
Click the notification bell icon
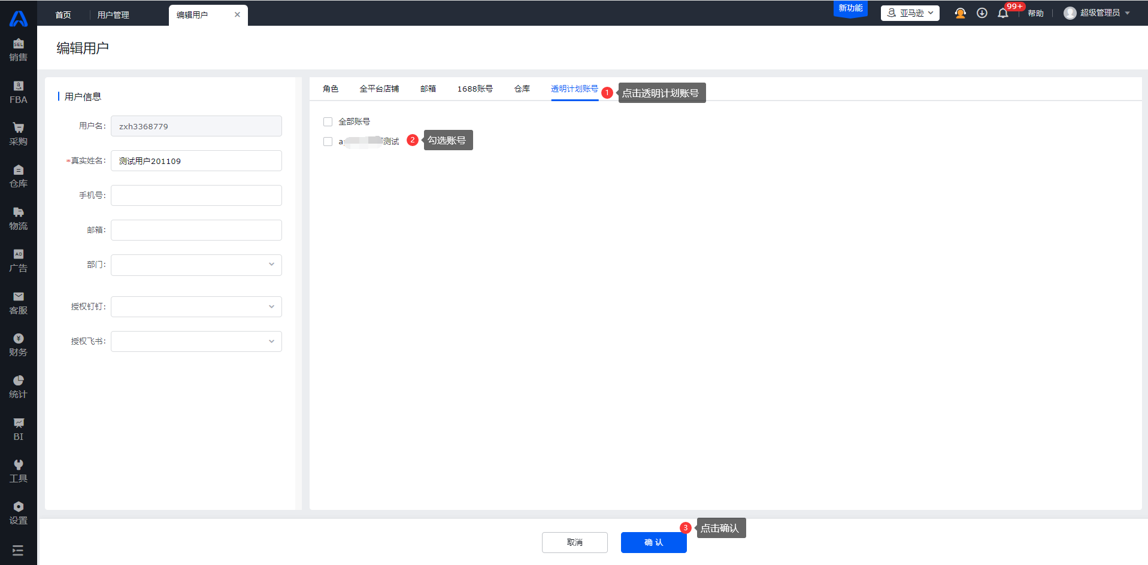point(1002,13)
